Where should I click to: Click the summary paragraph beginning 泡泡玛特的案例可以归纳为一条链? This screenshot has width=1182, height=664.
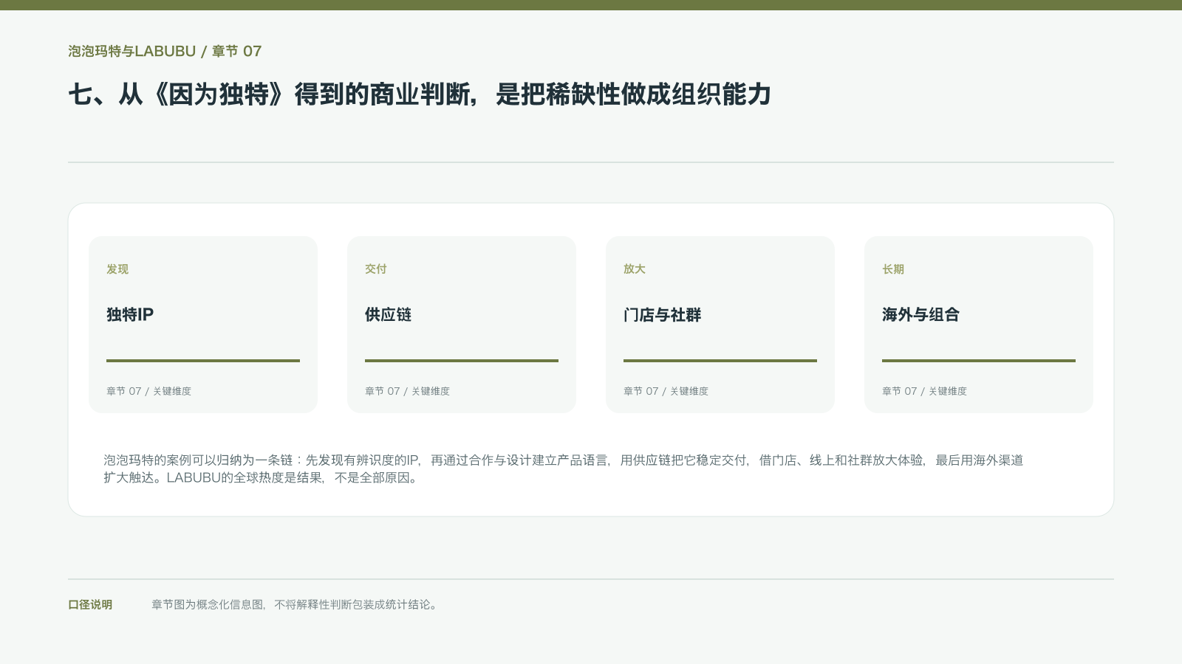coord(564,468)
